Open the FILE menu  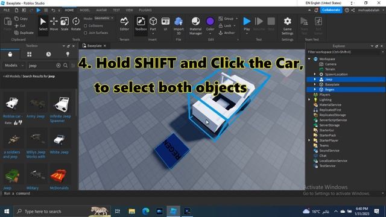[x=7, y=10]
